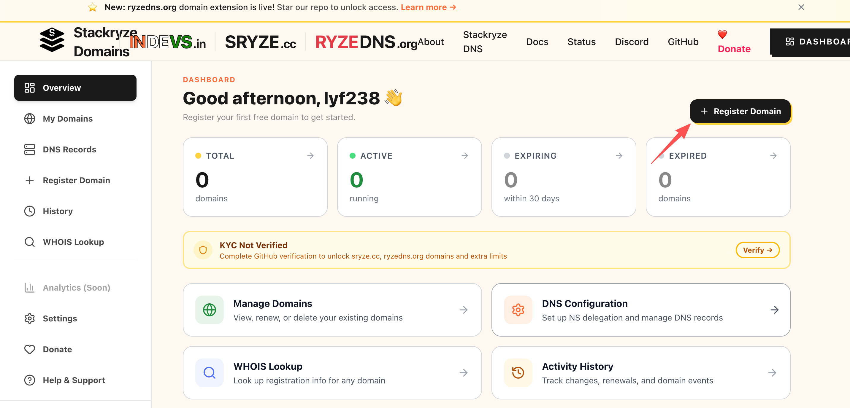Open the EXPIRED domains card arrow
This screenshot has width=850, height=408.
(773, 156)
